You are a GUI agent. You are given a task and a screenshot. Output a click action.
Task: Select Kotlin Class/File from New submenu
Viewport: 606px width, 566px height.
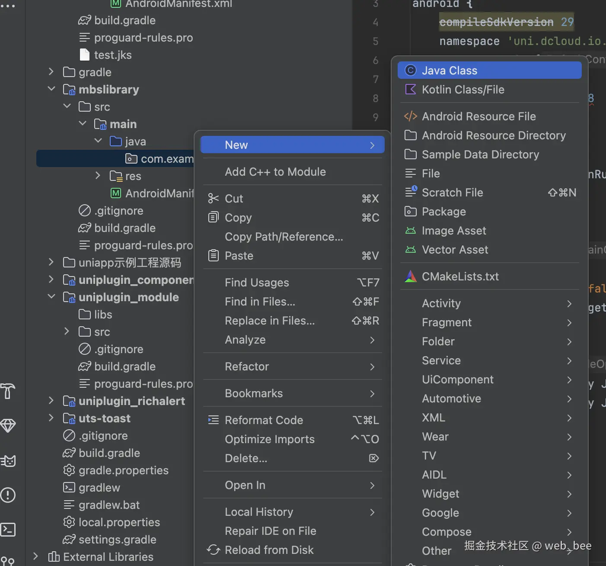pyautogui.click(x=463, y=90)
